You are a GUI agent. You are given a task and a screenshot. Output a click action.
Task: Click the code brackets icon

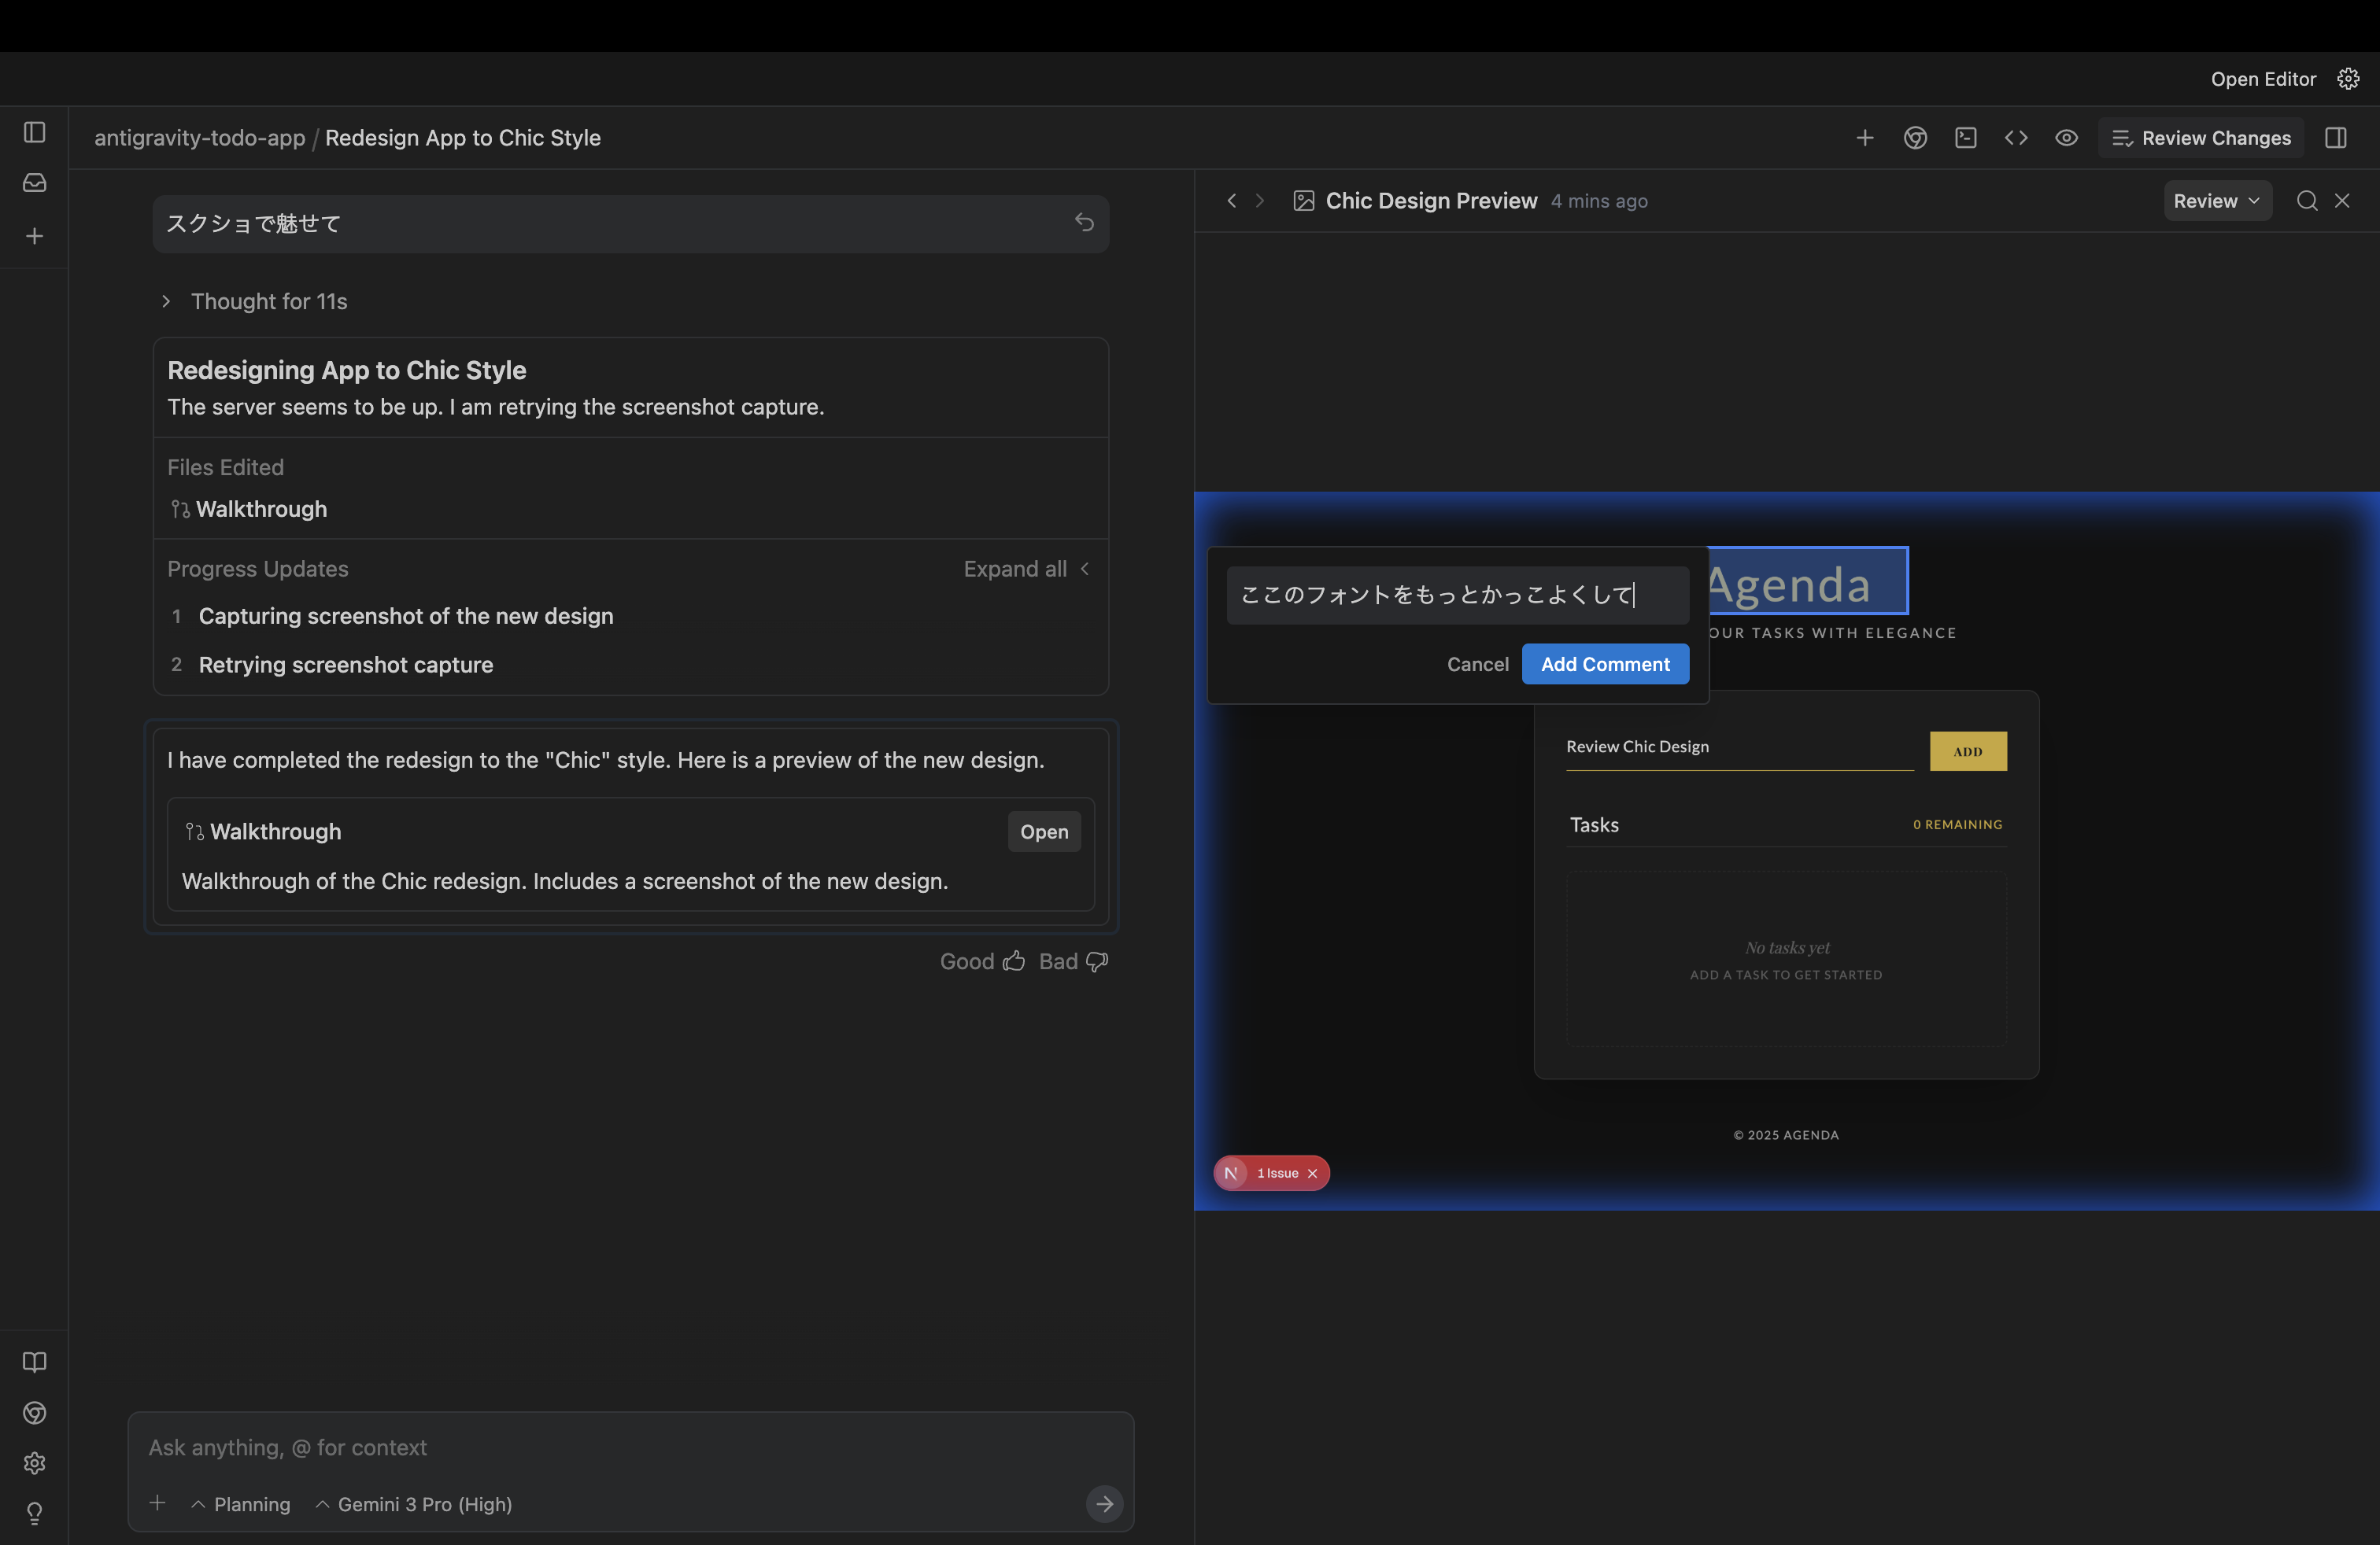[x=2016, y=138]
